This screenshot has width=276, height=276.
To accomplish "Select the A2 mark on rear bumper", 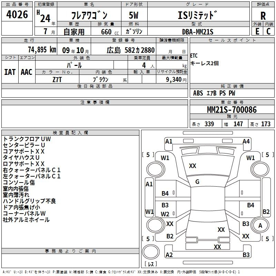I will tap(169, 255).
